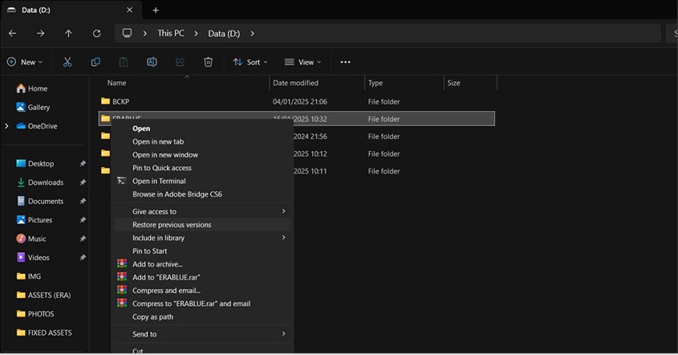Screen dimensions: 678x355
Task: Choose Open in new window
Action: pyautogui.click(x=201, y=154)
